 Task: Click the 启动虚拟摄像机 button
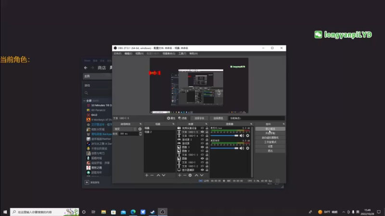[x=270, y=138]
